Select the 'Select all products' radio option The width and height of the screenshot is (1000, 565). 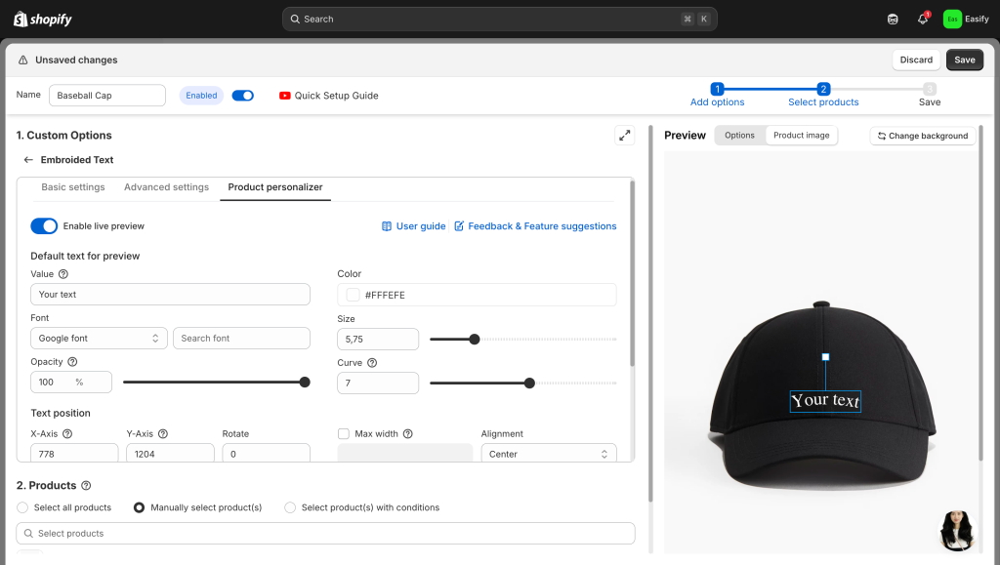click(x=23, y=507)
